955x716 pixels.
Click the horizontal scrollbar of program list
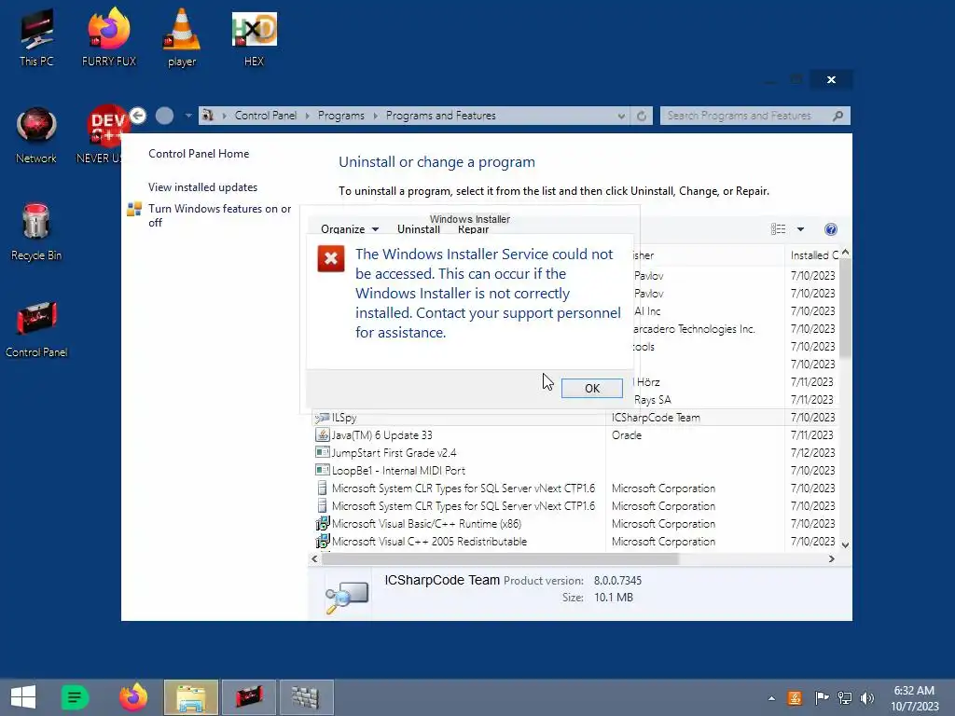pos(500,559)
